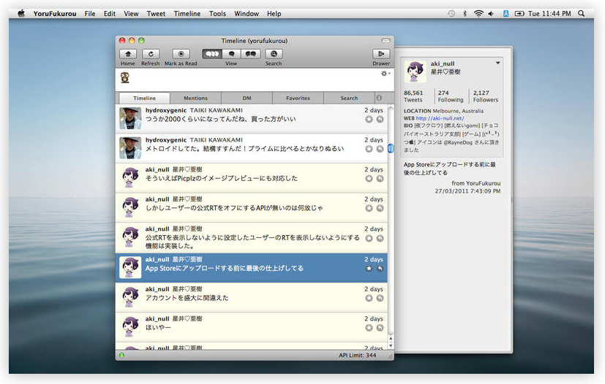
Task: Click the Home toolbar icon
Action: [128, 54]
